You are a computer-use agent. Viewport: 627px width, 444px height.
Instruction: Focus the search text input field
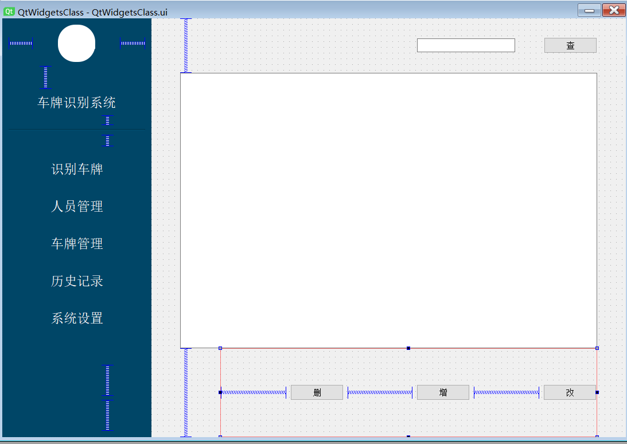coord(466,45)
